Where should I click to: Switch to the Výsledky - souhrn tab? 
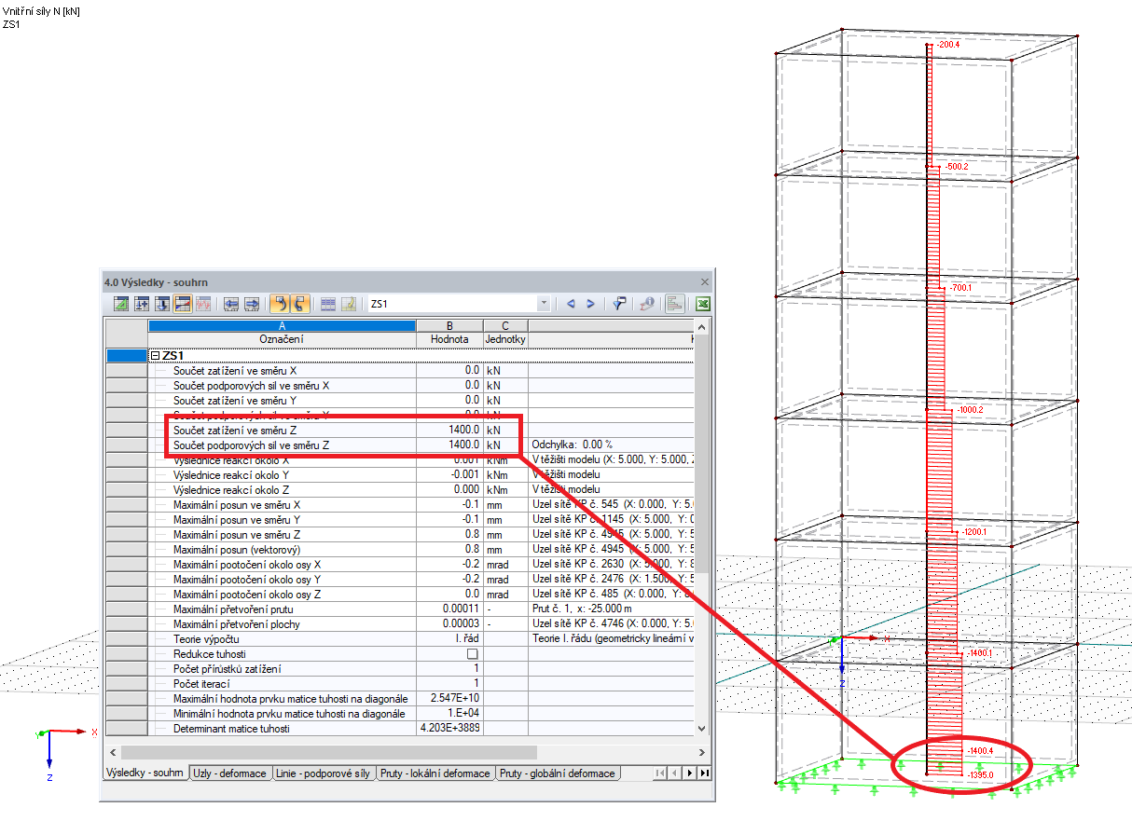coord(145,773)
